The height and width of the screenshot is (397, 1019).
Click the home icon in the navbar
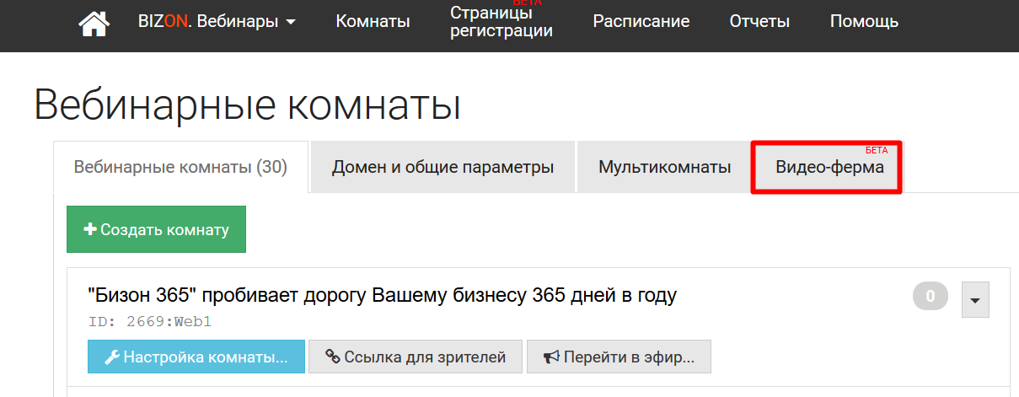(x=94, y=23)
